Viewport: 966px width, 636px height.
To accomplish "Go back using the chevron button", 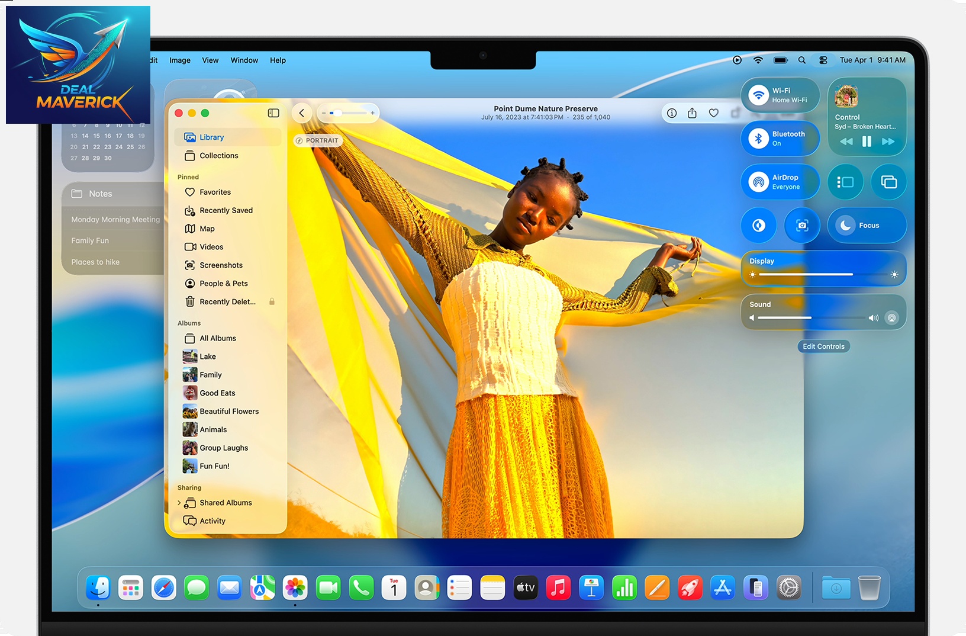I will pos(302,113).
